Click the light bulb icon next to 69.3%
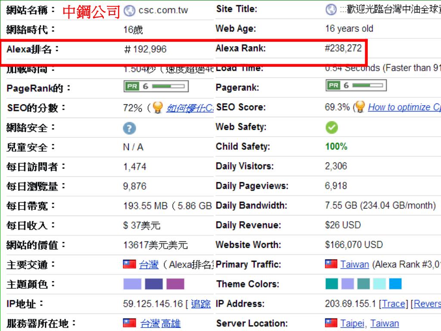 click(360, 107)
